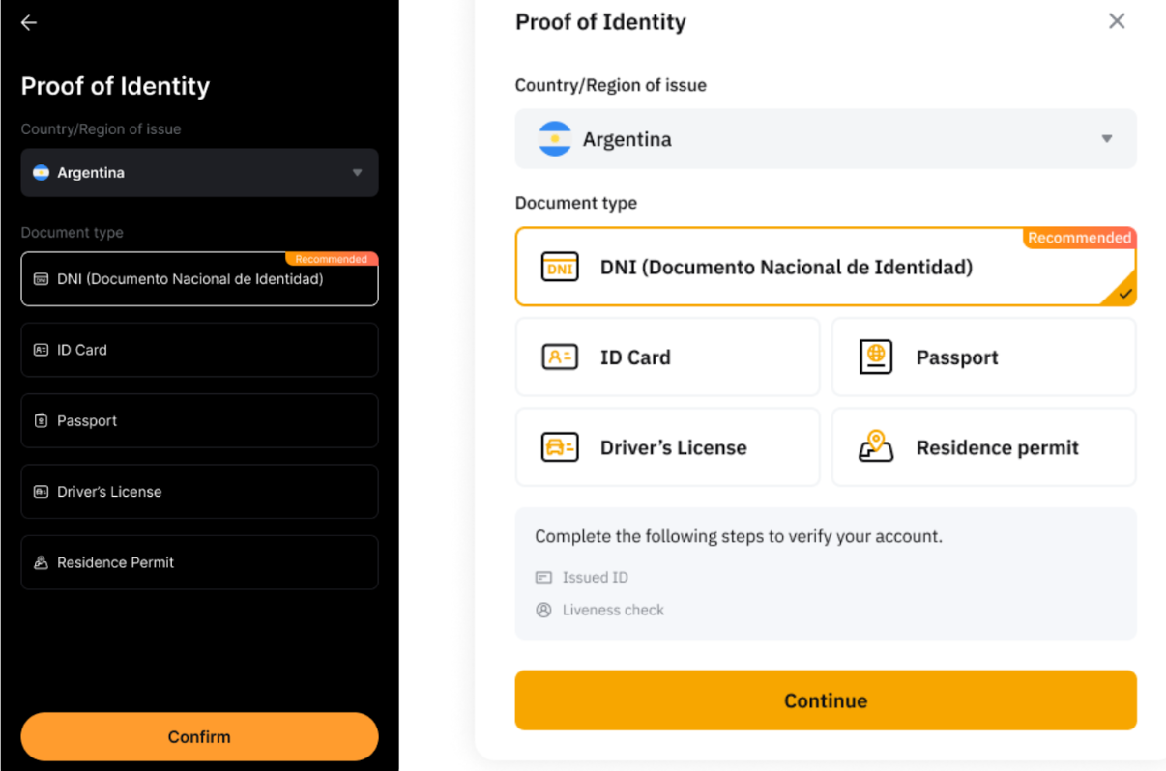This screenshot has height=771, width=1166.
Task: Click the Residence permit location icon
Action: (x=876, y=447)
